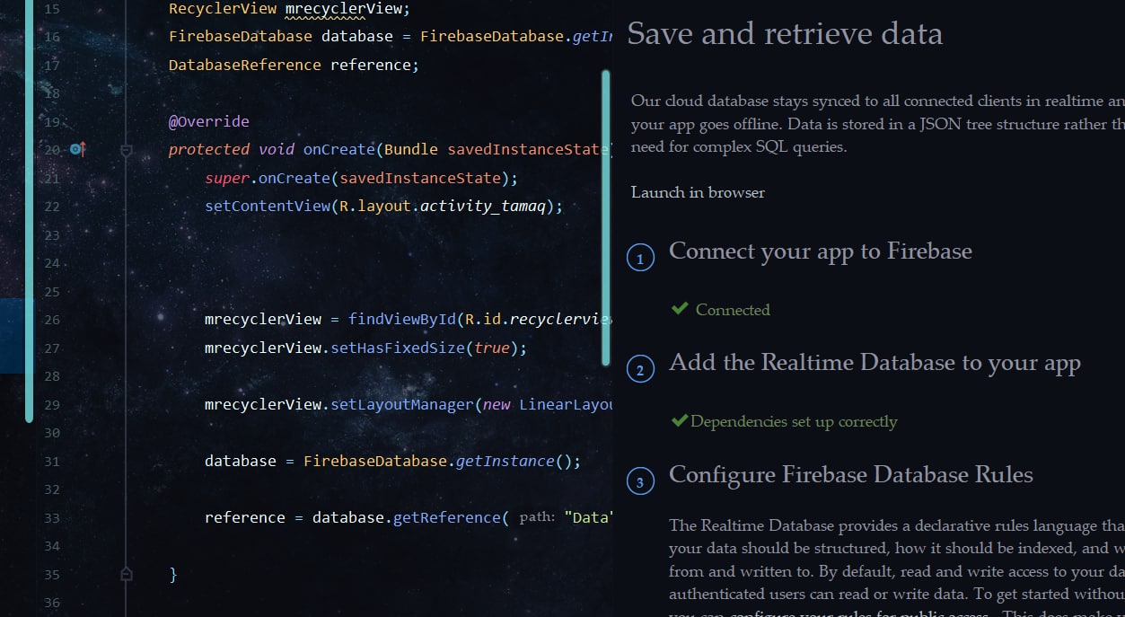Click the green checkmark beside Dependencies set up correctly
The width and height of the screenshot is (1125, 617).
click(x=680, y=420)
